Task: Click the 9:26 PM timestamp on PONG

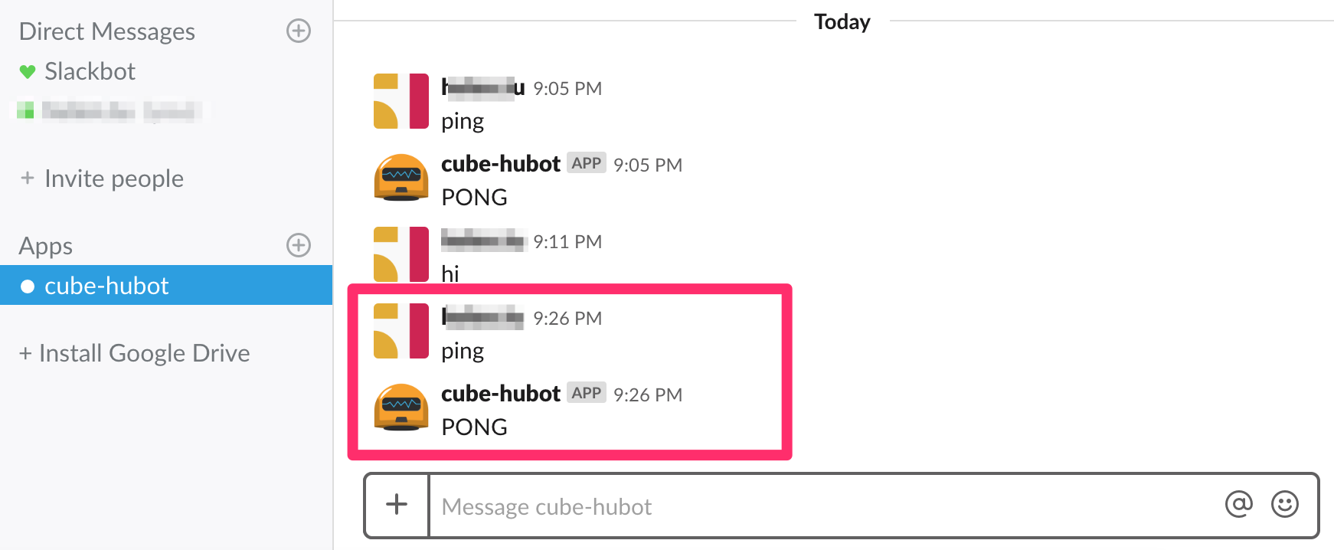Action: point(648,394)
